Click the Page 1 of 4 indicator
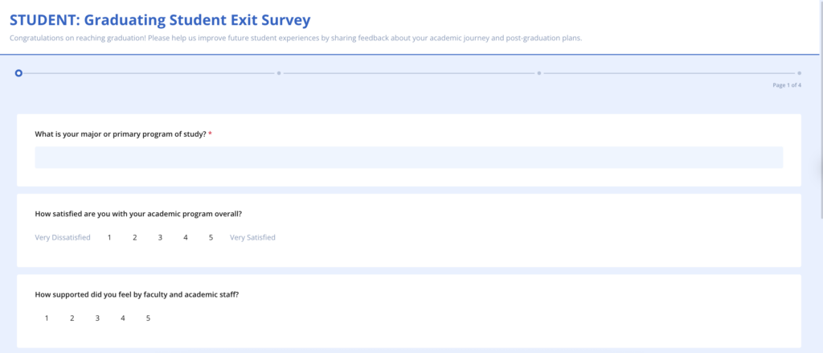823x353 pixels. point(787,85)
